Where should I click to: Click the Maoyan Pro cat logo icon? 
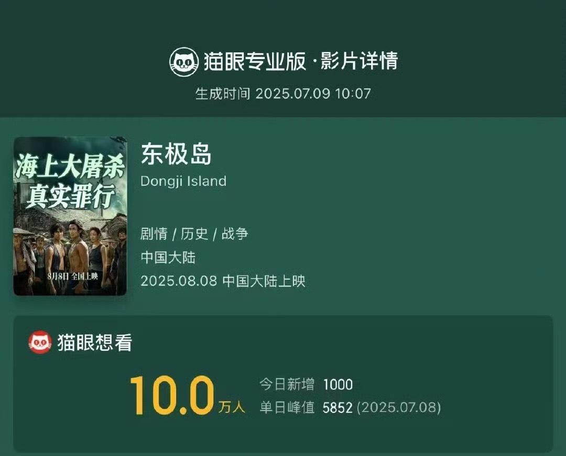pos(184,62)
